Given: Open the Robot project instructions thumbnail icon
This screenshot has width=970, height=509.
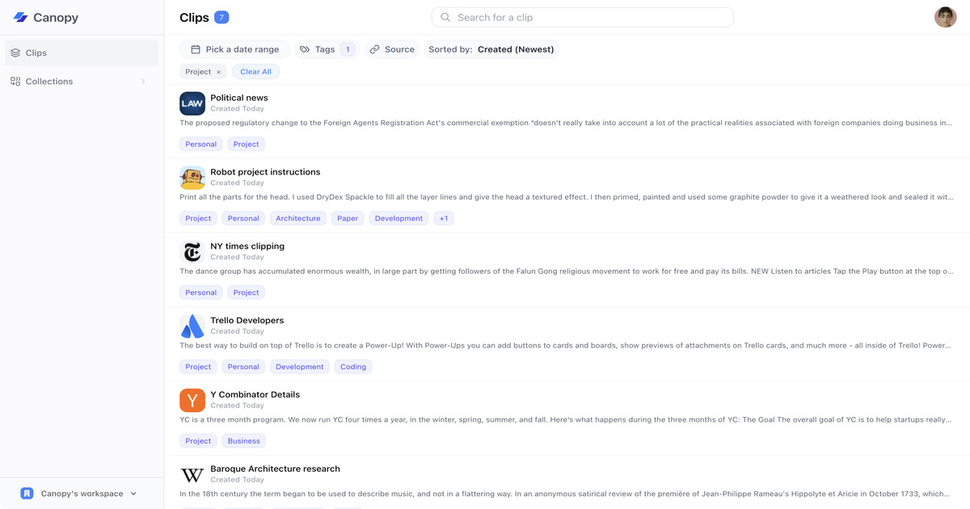Looking at the screenshot, I should [x=192, y=178].
